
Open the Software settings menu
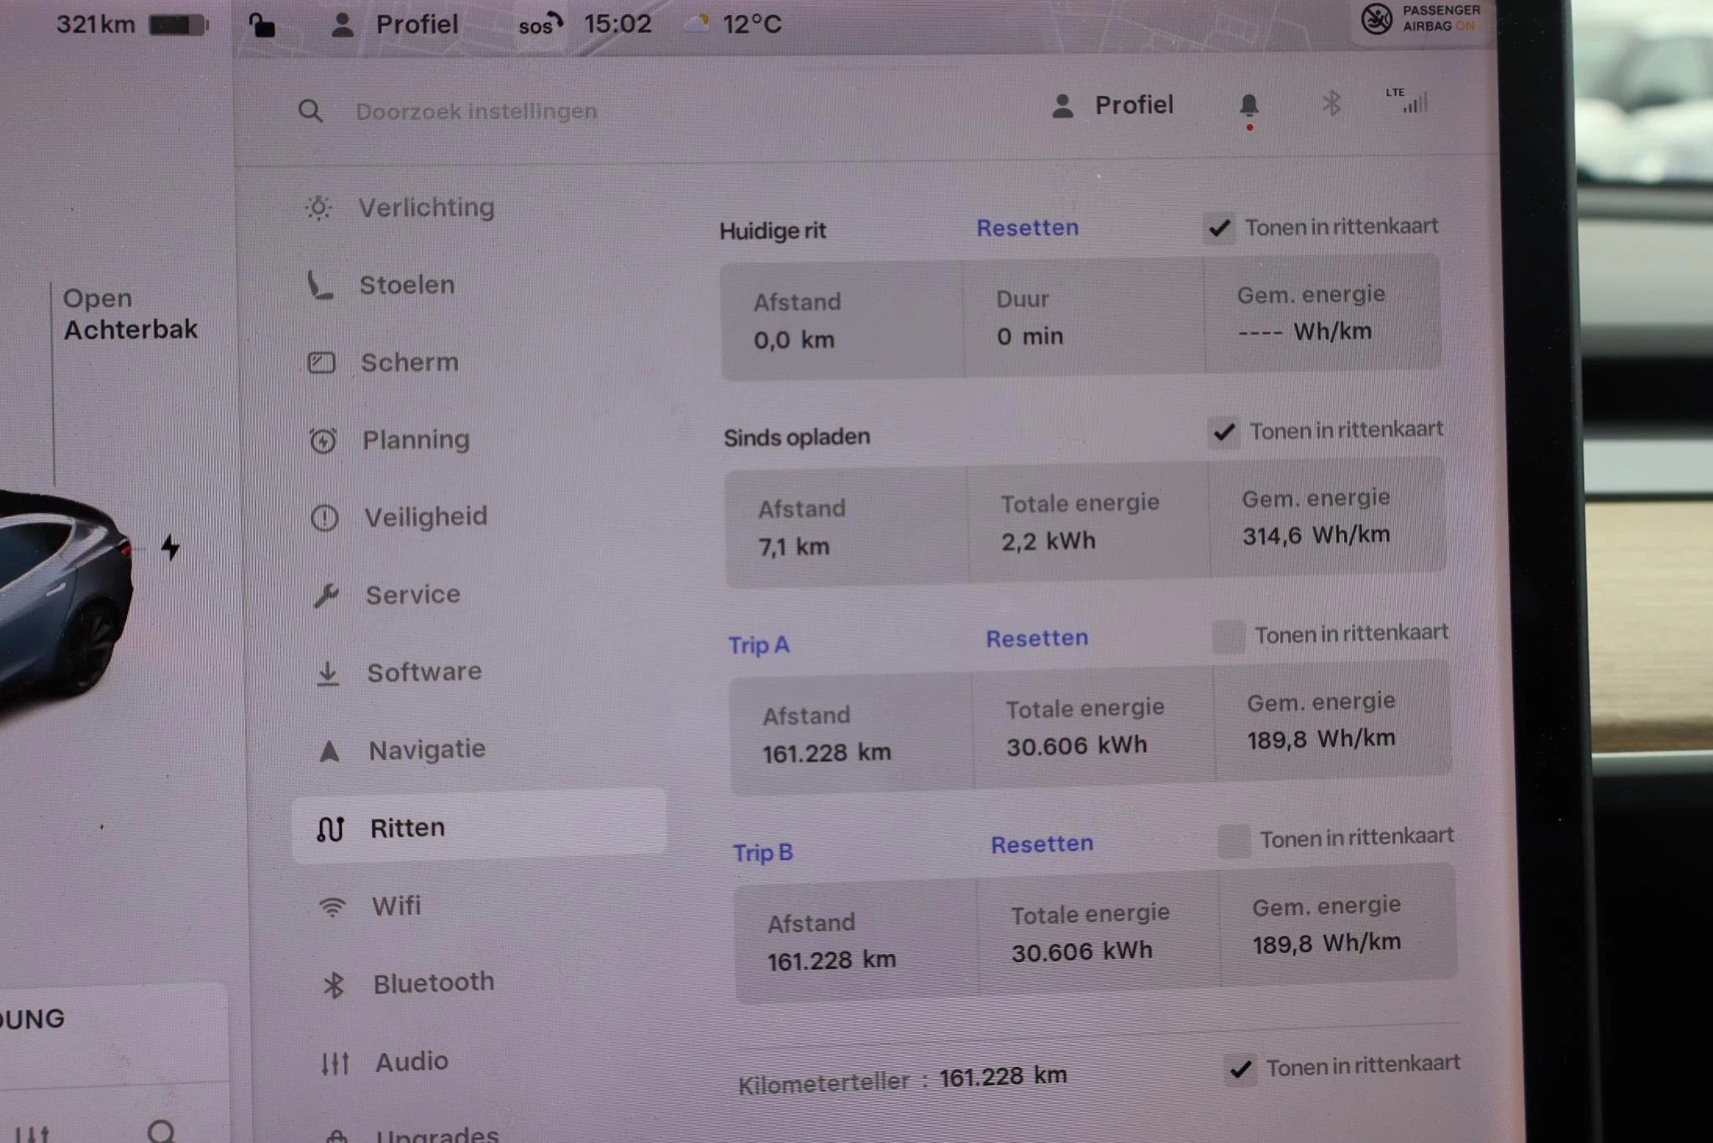(424, 673)
